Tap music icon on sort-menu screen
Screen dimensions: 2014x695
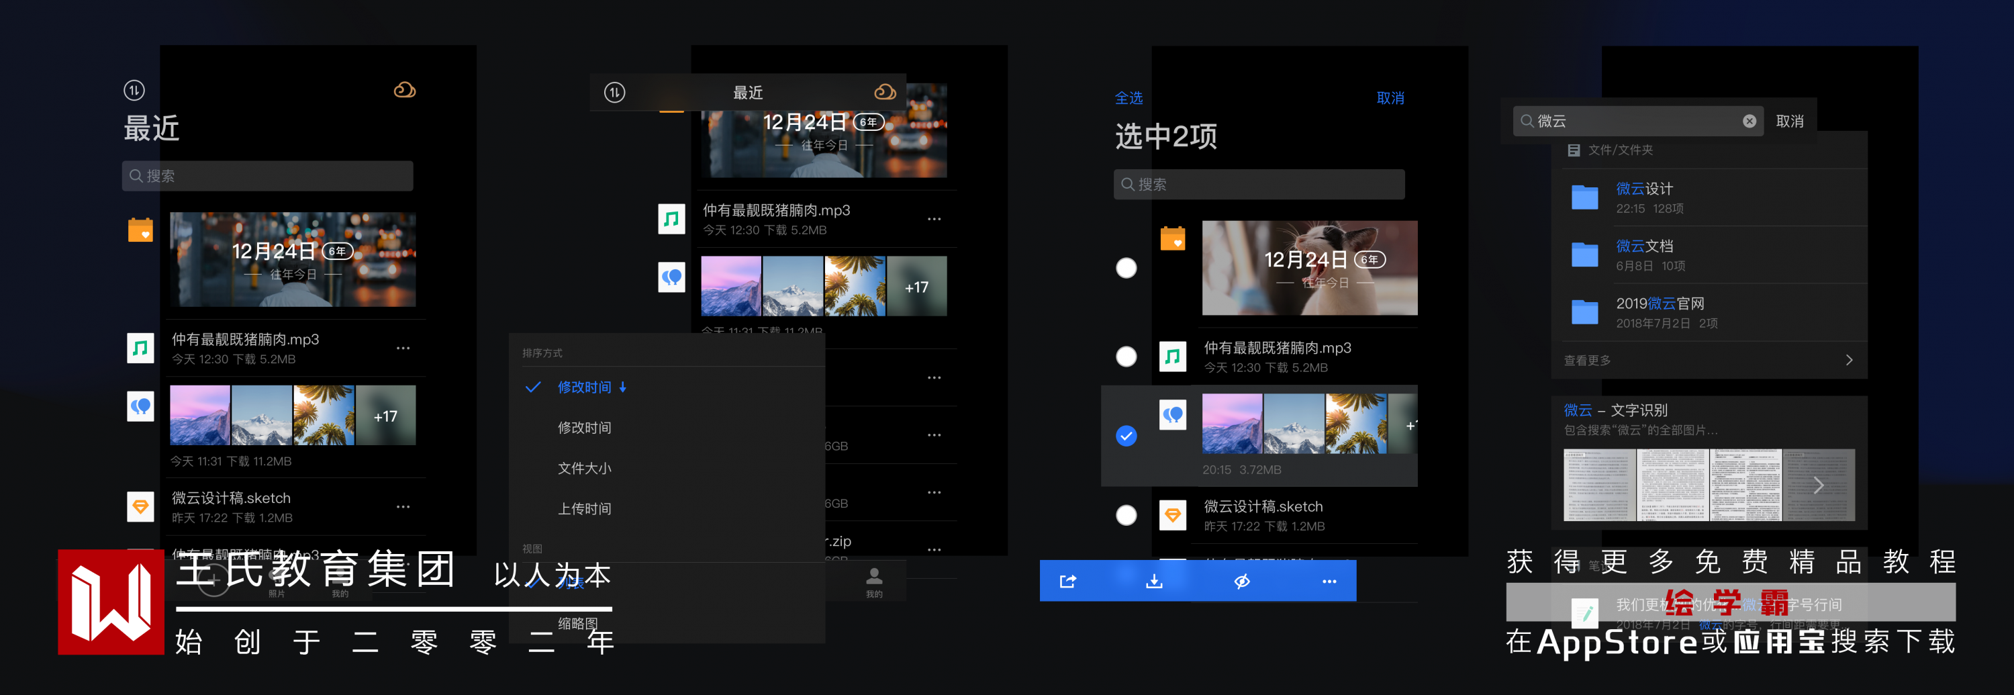(671, 219)
